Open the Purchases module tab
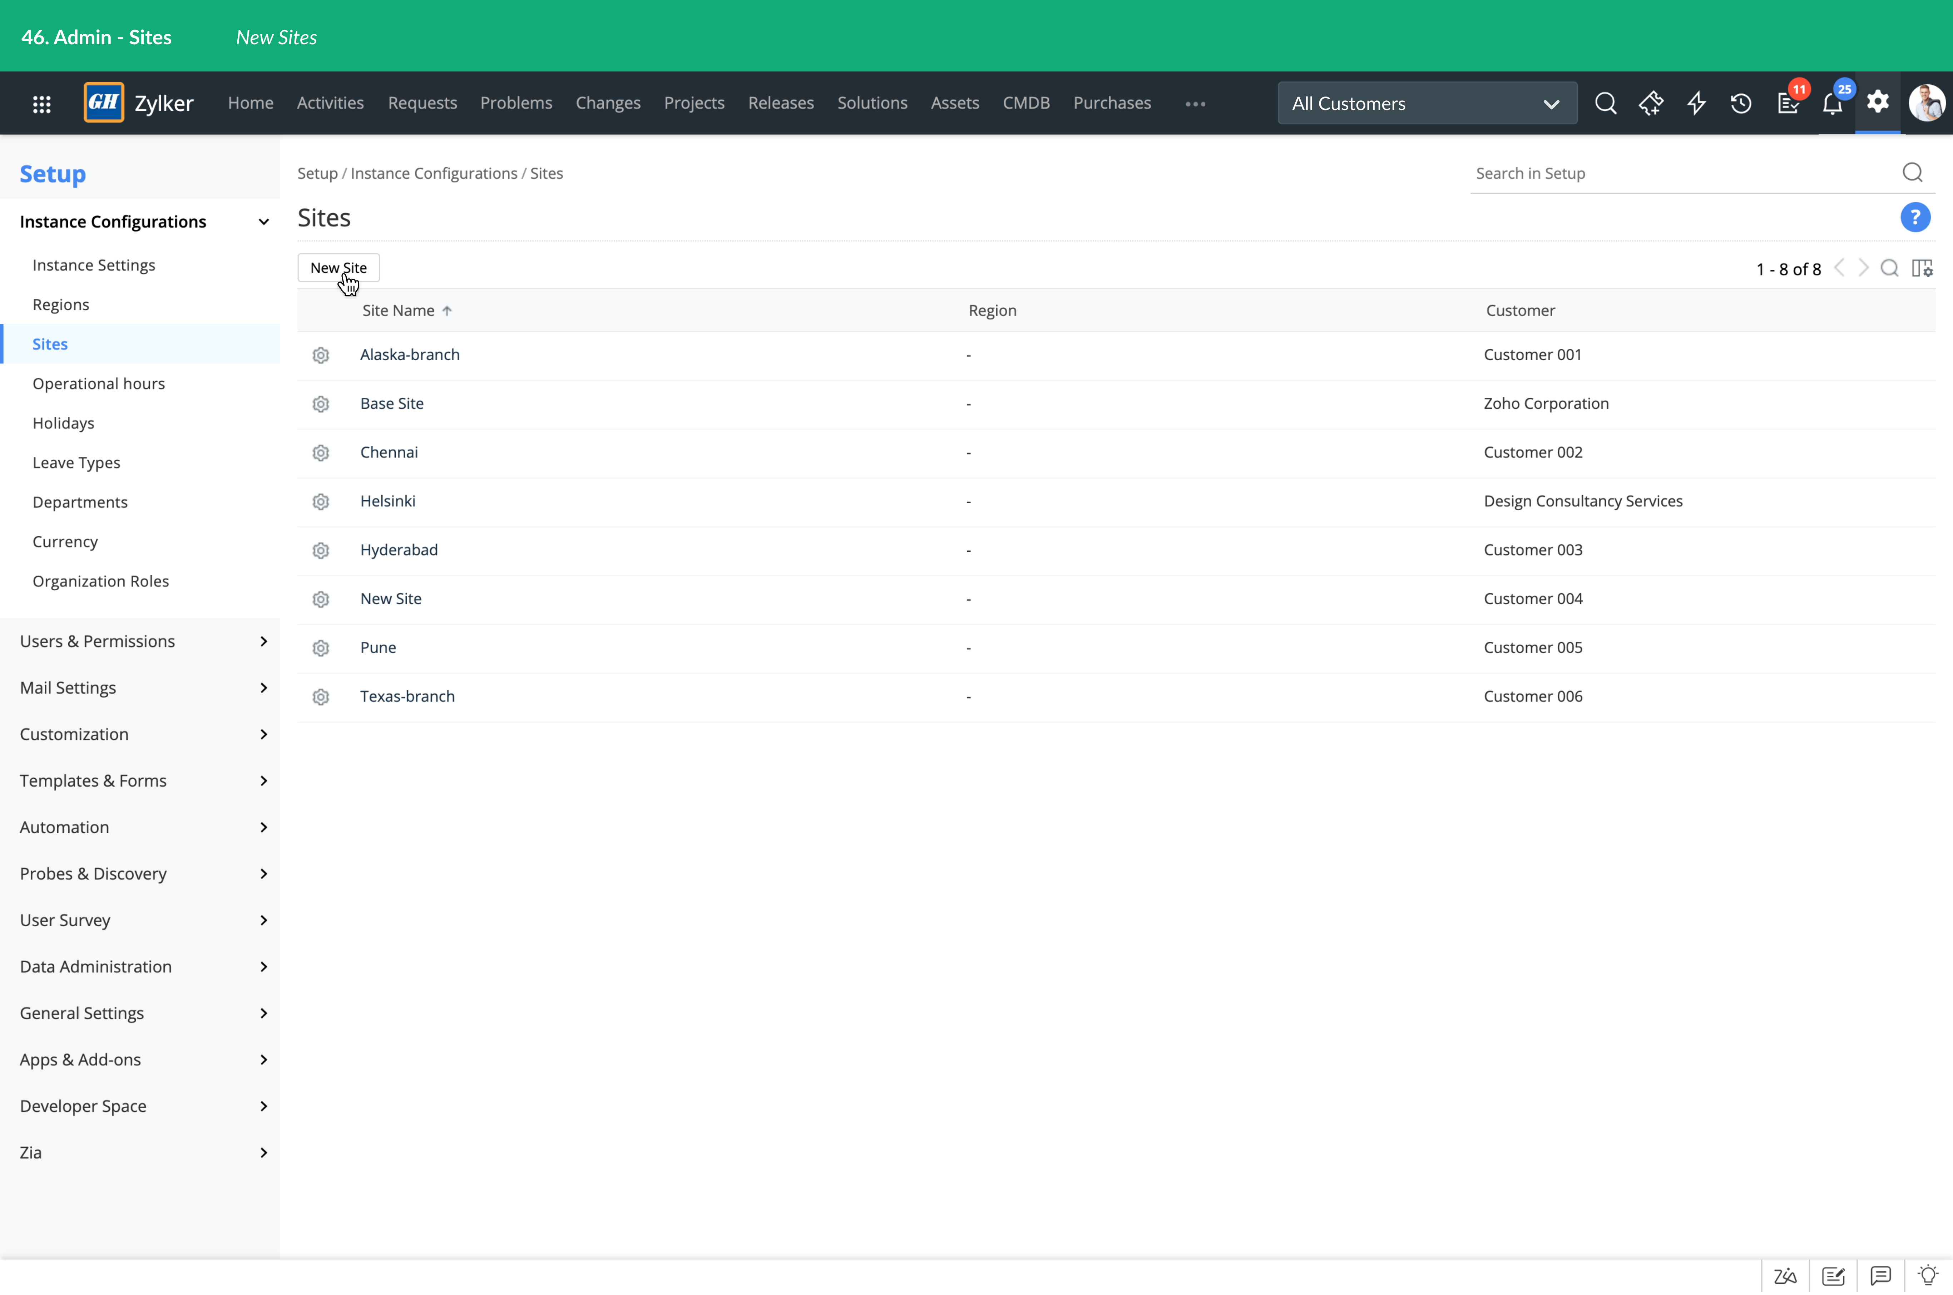This screenshot has width=1953, height=1295. point(1111,103)
